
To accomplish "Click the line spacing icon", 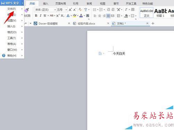I will point(119,16).
